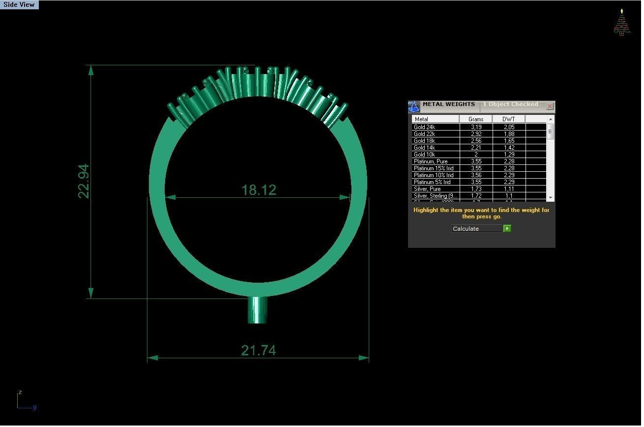Highlight the Gold 14k metal
This screenshot has height=427, width=644.
(x=479, y=148)
